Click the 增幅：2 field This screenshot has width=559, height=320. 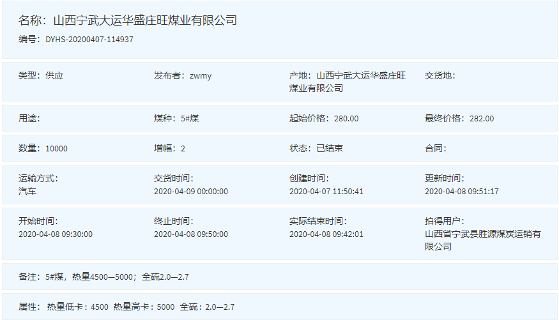tap(169, 148)
